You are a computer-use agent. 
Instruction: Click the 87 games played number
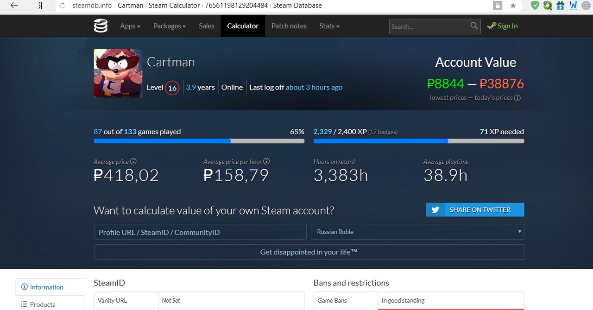[98, 132]
